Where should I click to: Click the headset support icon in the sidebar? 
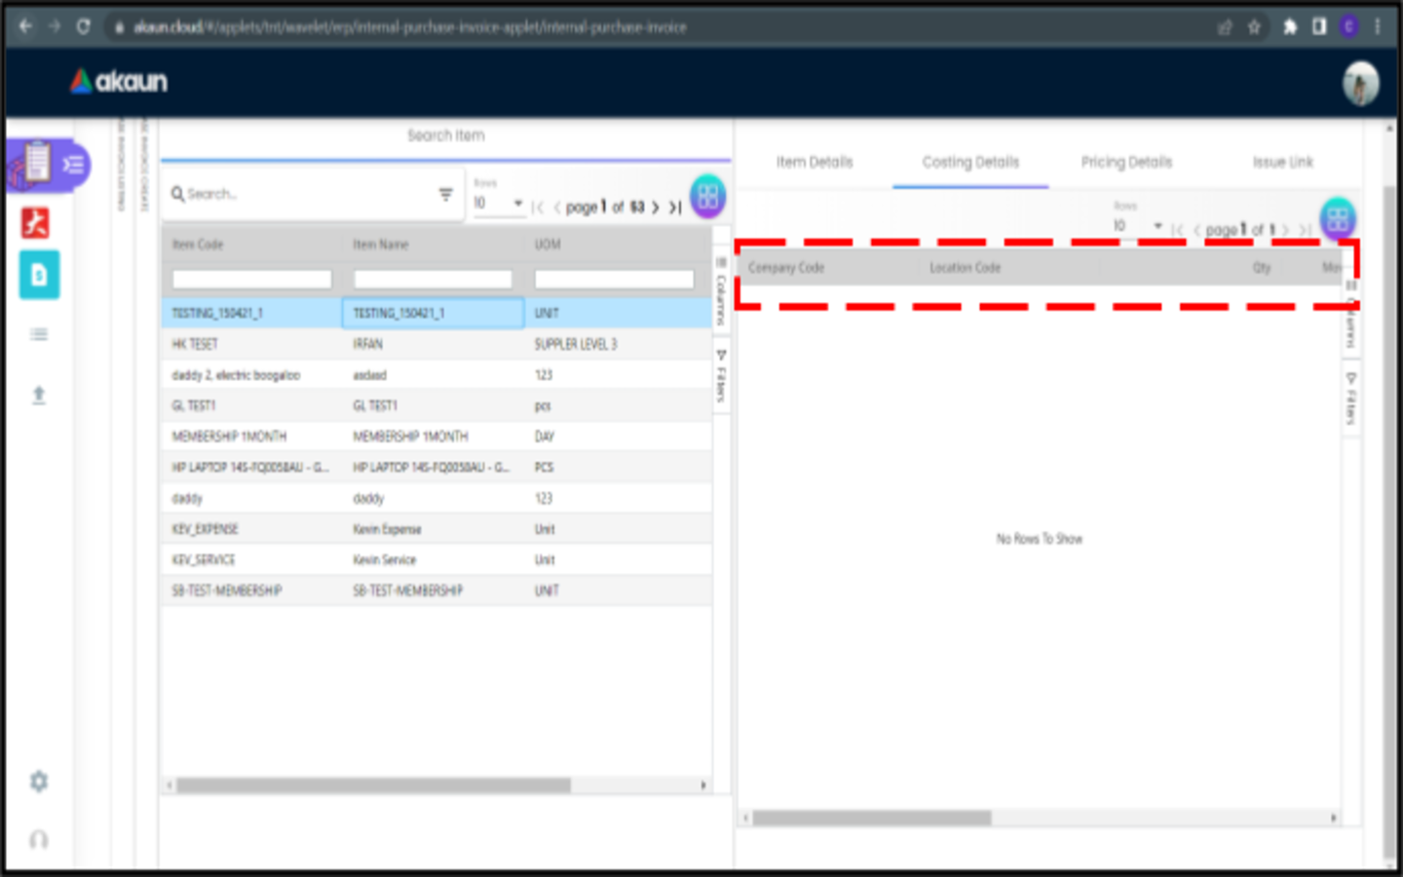coord(39,839)
